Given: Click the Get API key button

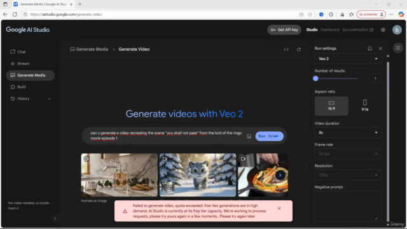Looking at the screenshot, I should coord(284,30).
